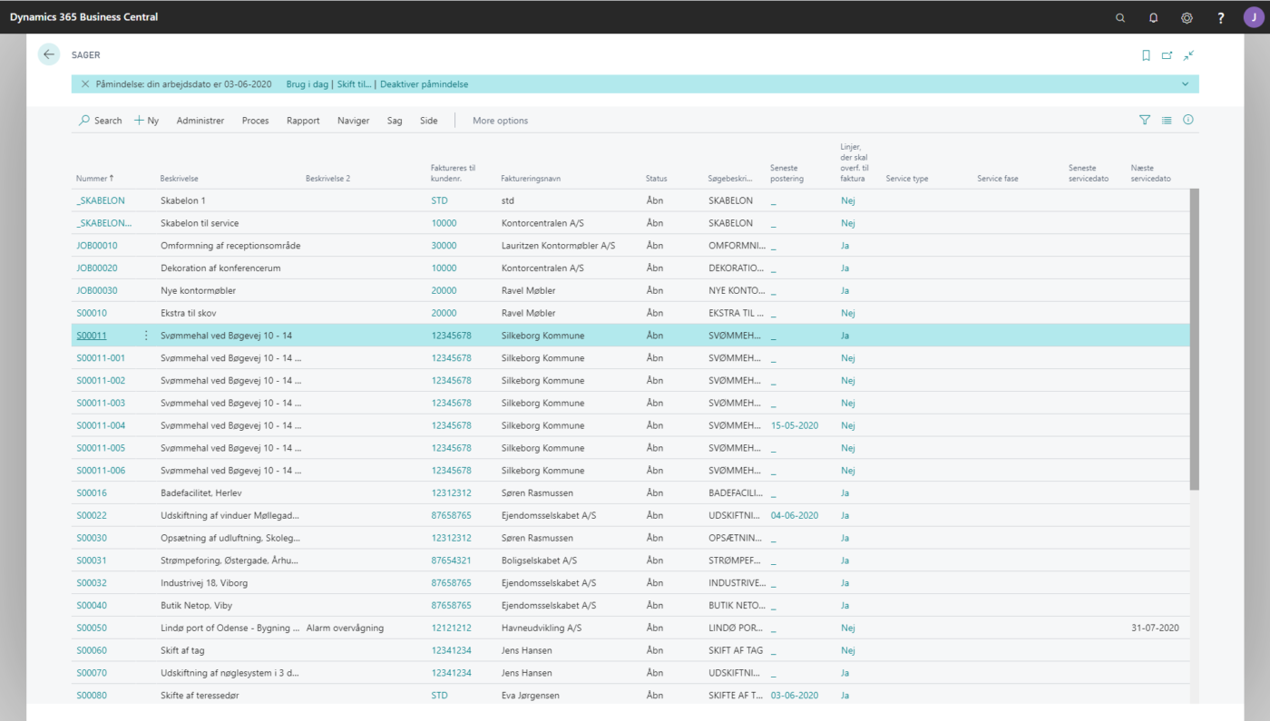
Task: Open customer 12121212 link
Action: pos(451,628)
